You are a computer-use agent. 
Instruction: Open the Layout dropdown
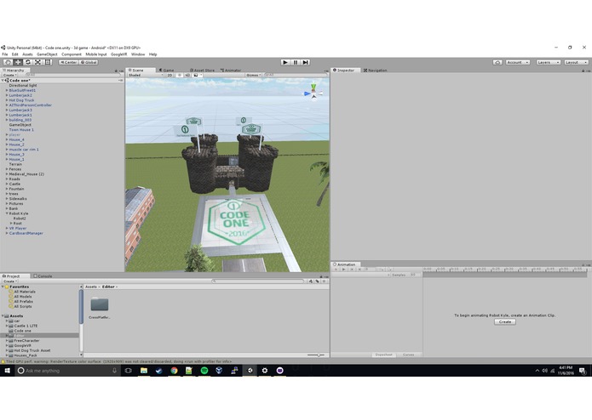[x=576, y=62]
